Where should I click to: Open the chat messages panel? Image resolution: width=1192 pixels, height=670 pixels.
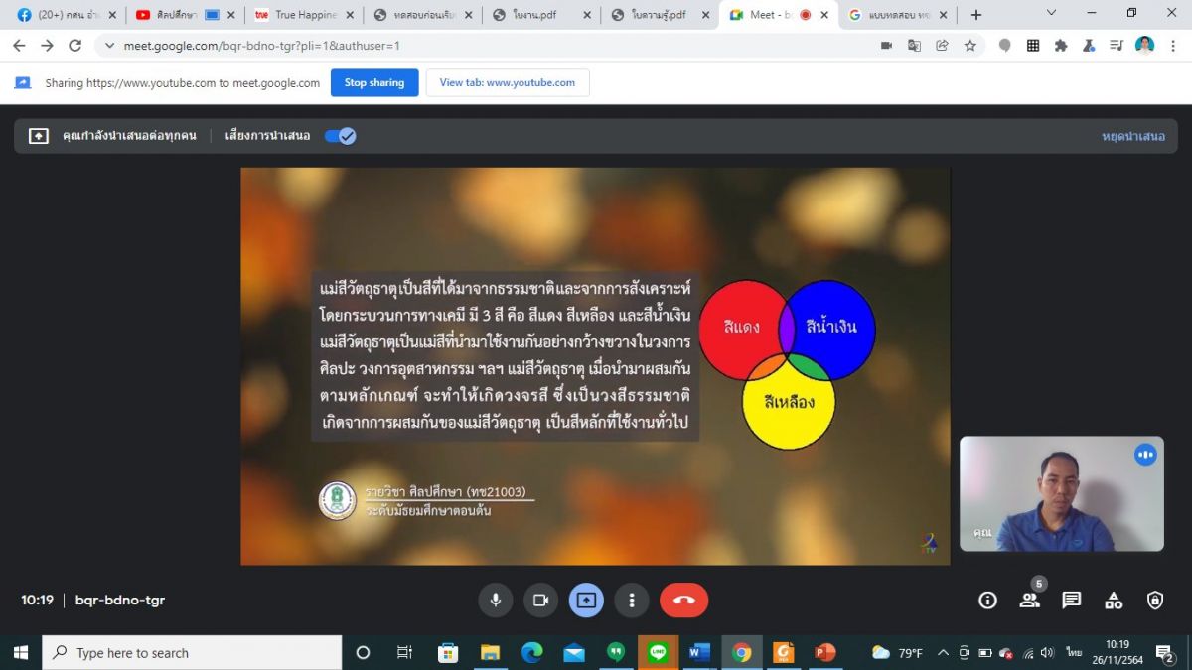[x=1071, y=600]
